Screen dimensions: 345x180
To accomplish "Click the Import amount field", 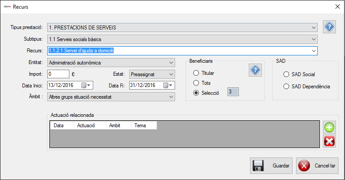I will [58, 74].
